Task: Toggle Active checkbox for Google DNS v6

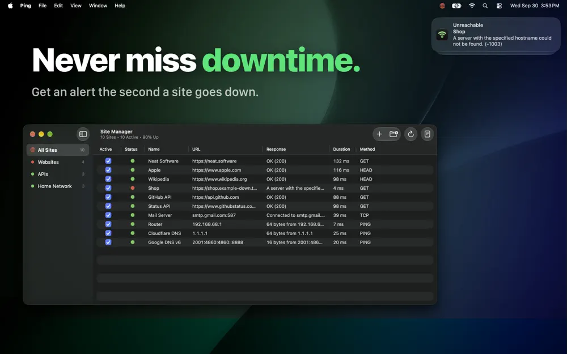Action: point(108,242)
